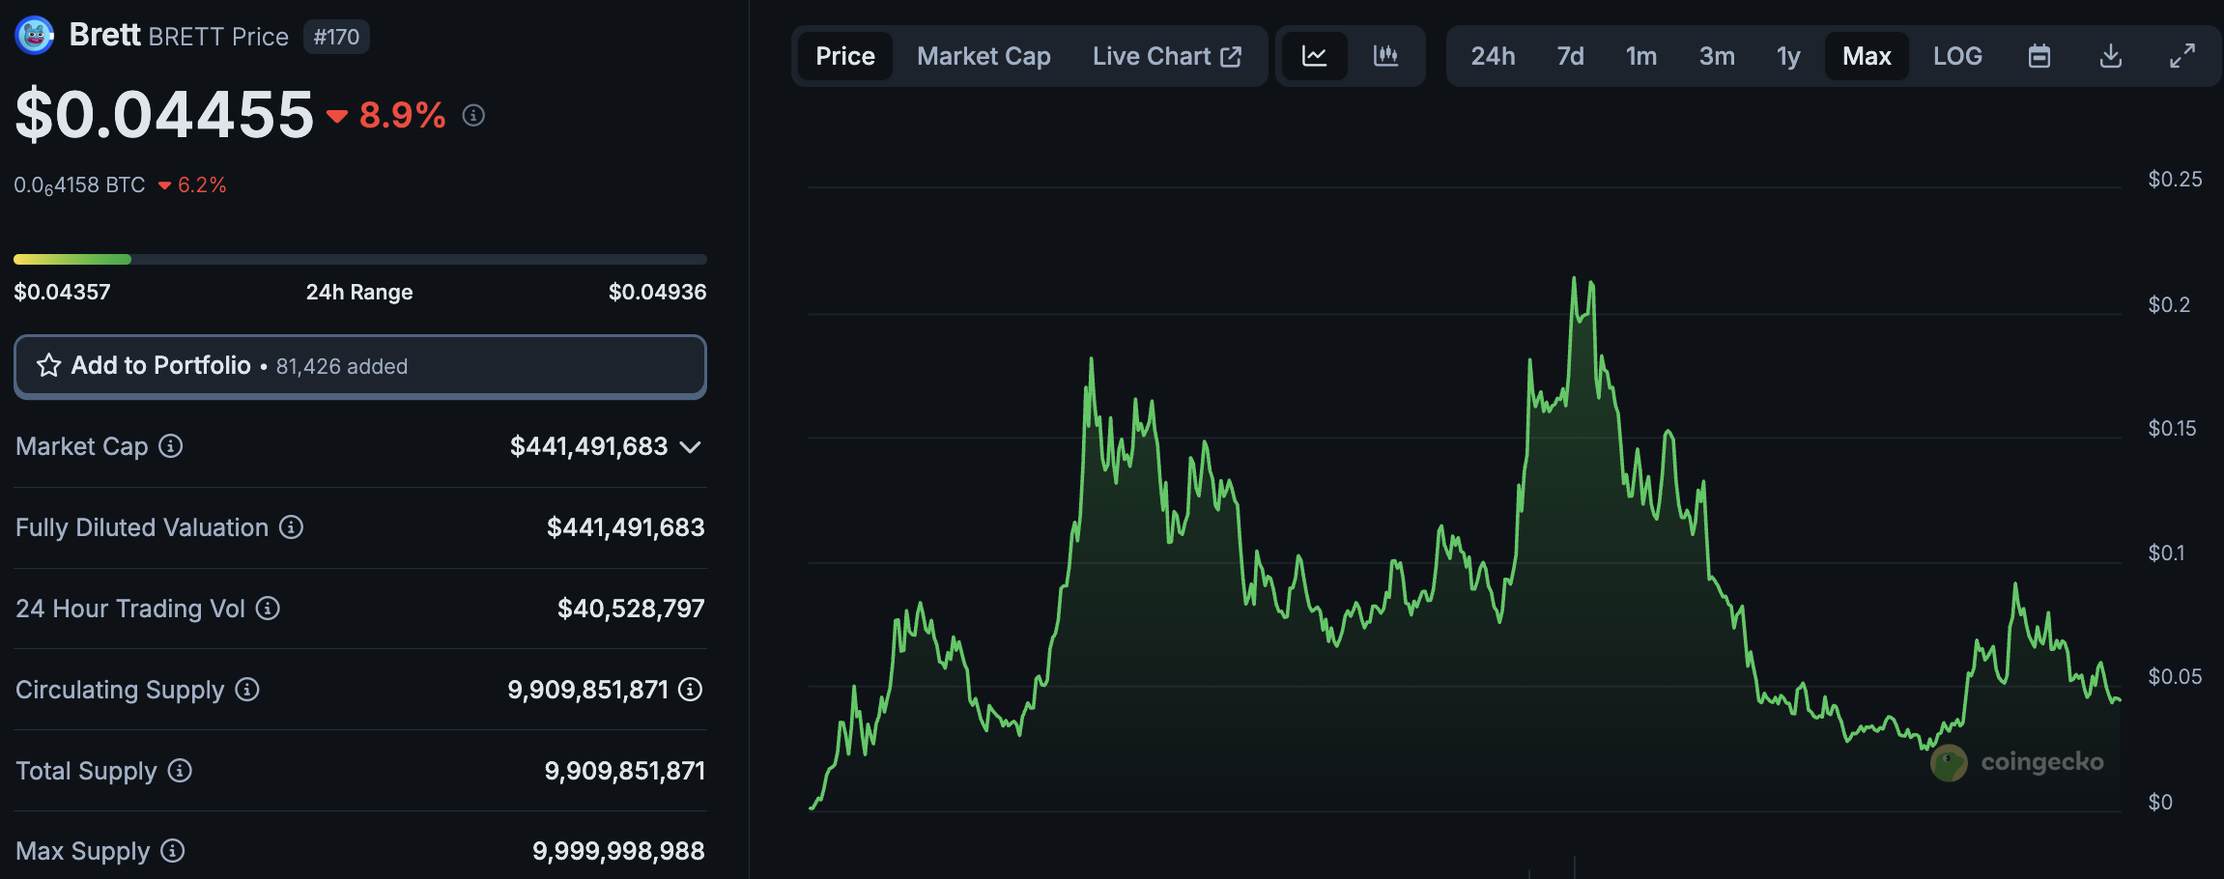Open Fully Diluted Valuation info icon

(291, 527)
